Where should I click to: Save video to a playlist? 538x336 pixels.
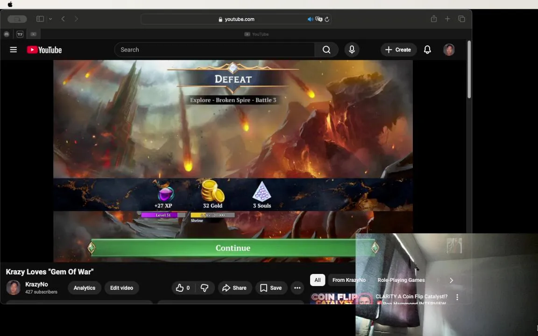tap(271, 288)
